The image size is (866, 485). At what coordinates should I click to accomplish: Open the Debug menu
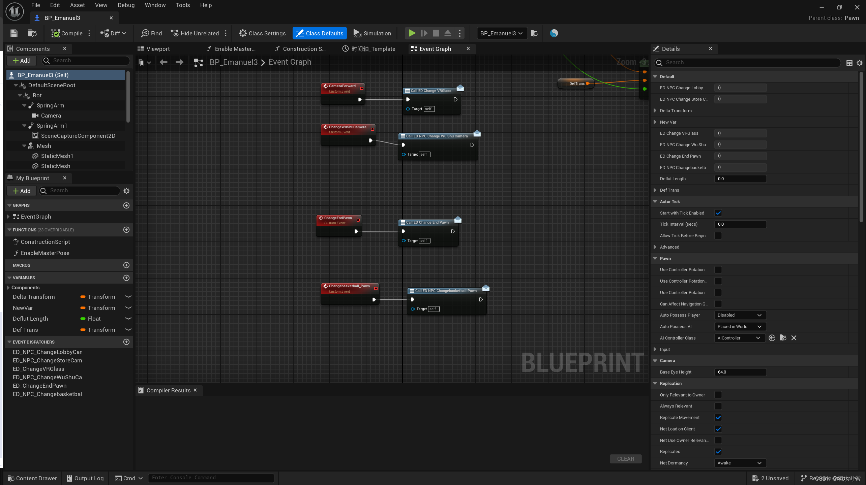[x=126, y=5]
